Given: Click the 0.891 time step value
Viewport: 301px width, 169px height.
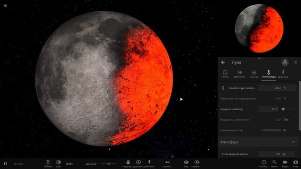Looking at the screenshot, I should pos(69,164).
